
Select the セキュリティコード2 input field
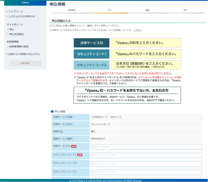point(146,164)
